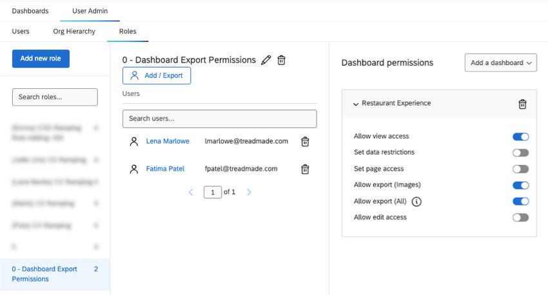Delete the Dashboard Export Permissions role
This screenshot has height=295, width=548.
pos(281,60)
